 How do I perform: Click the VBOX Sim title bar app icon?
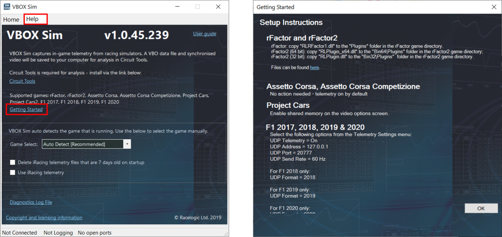tap(6, 6)
